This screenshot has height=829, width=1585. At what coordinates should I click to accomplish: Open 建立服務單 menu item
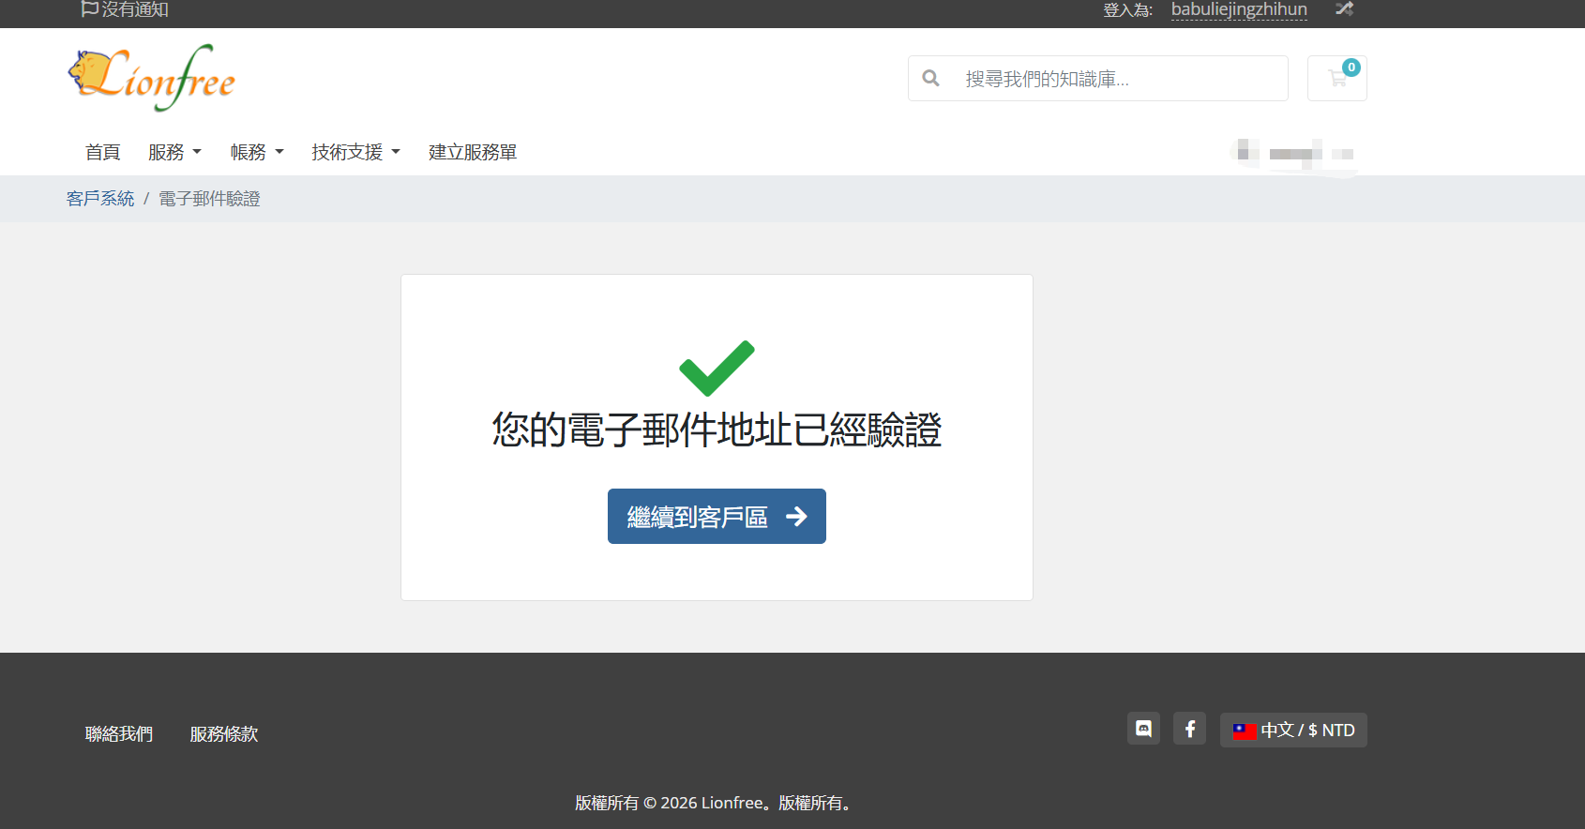click(473, 152)
